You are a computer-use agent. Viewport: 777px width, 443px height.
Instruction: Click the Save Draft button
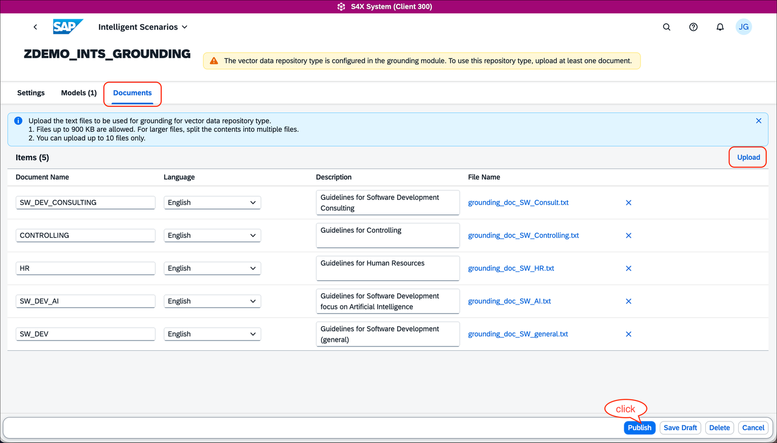pos(680,427)
